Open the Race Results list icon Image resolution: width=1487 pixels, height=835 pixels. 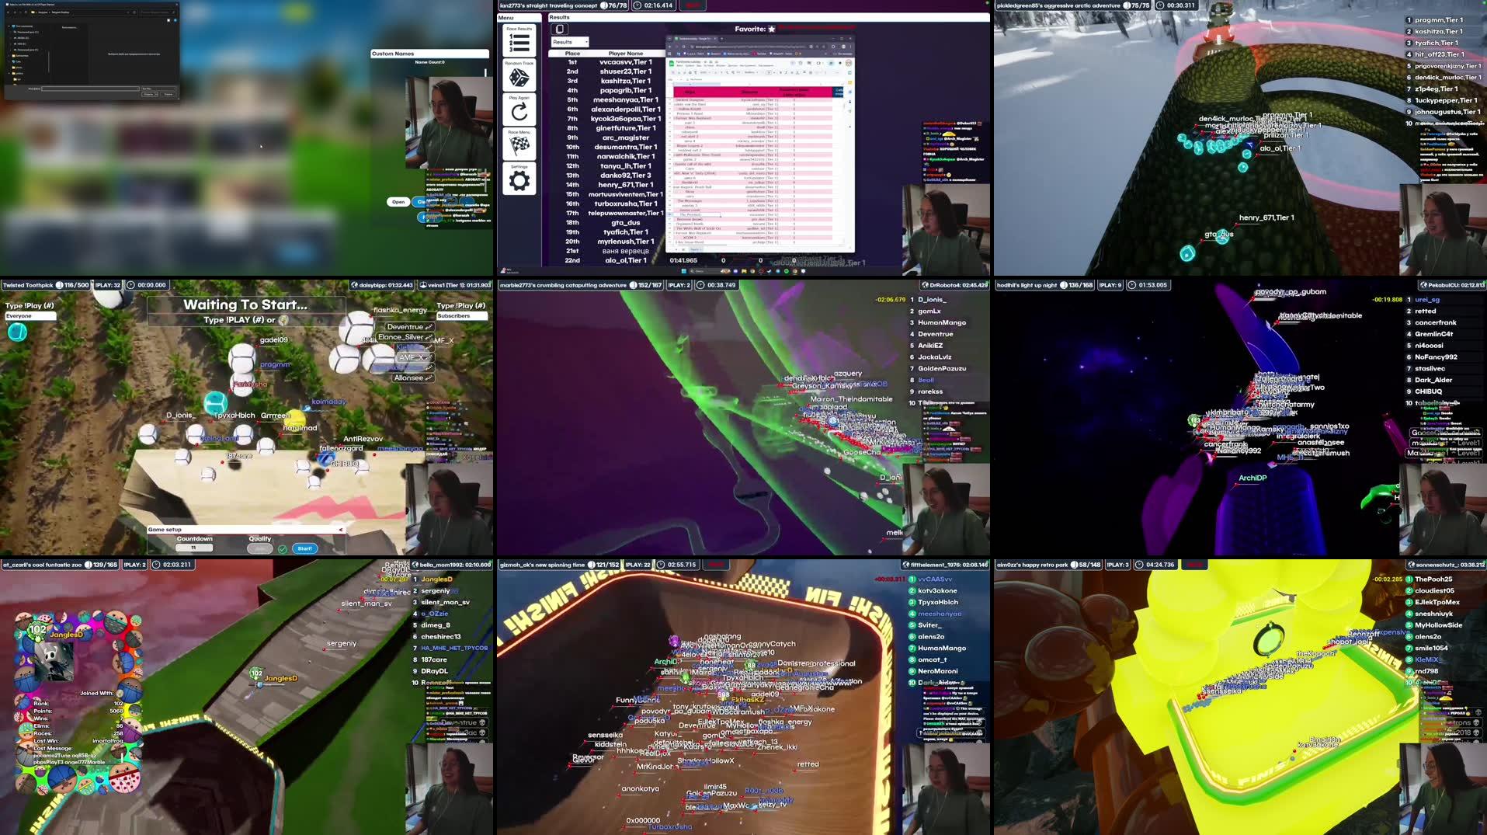click(x=519, y=43)
